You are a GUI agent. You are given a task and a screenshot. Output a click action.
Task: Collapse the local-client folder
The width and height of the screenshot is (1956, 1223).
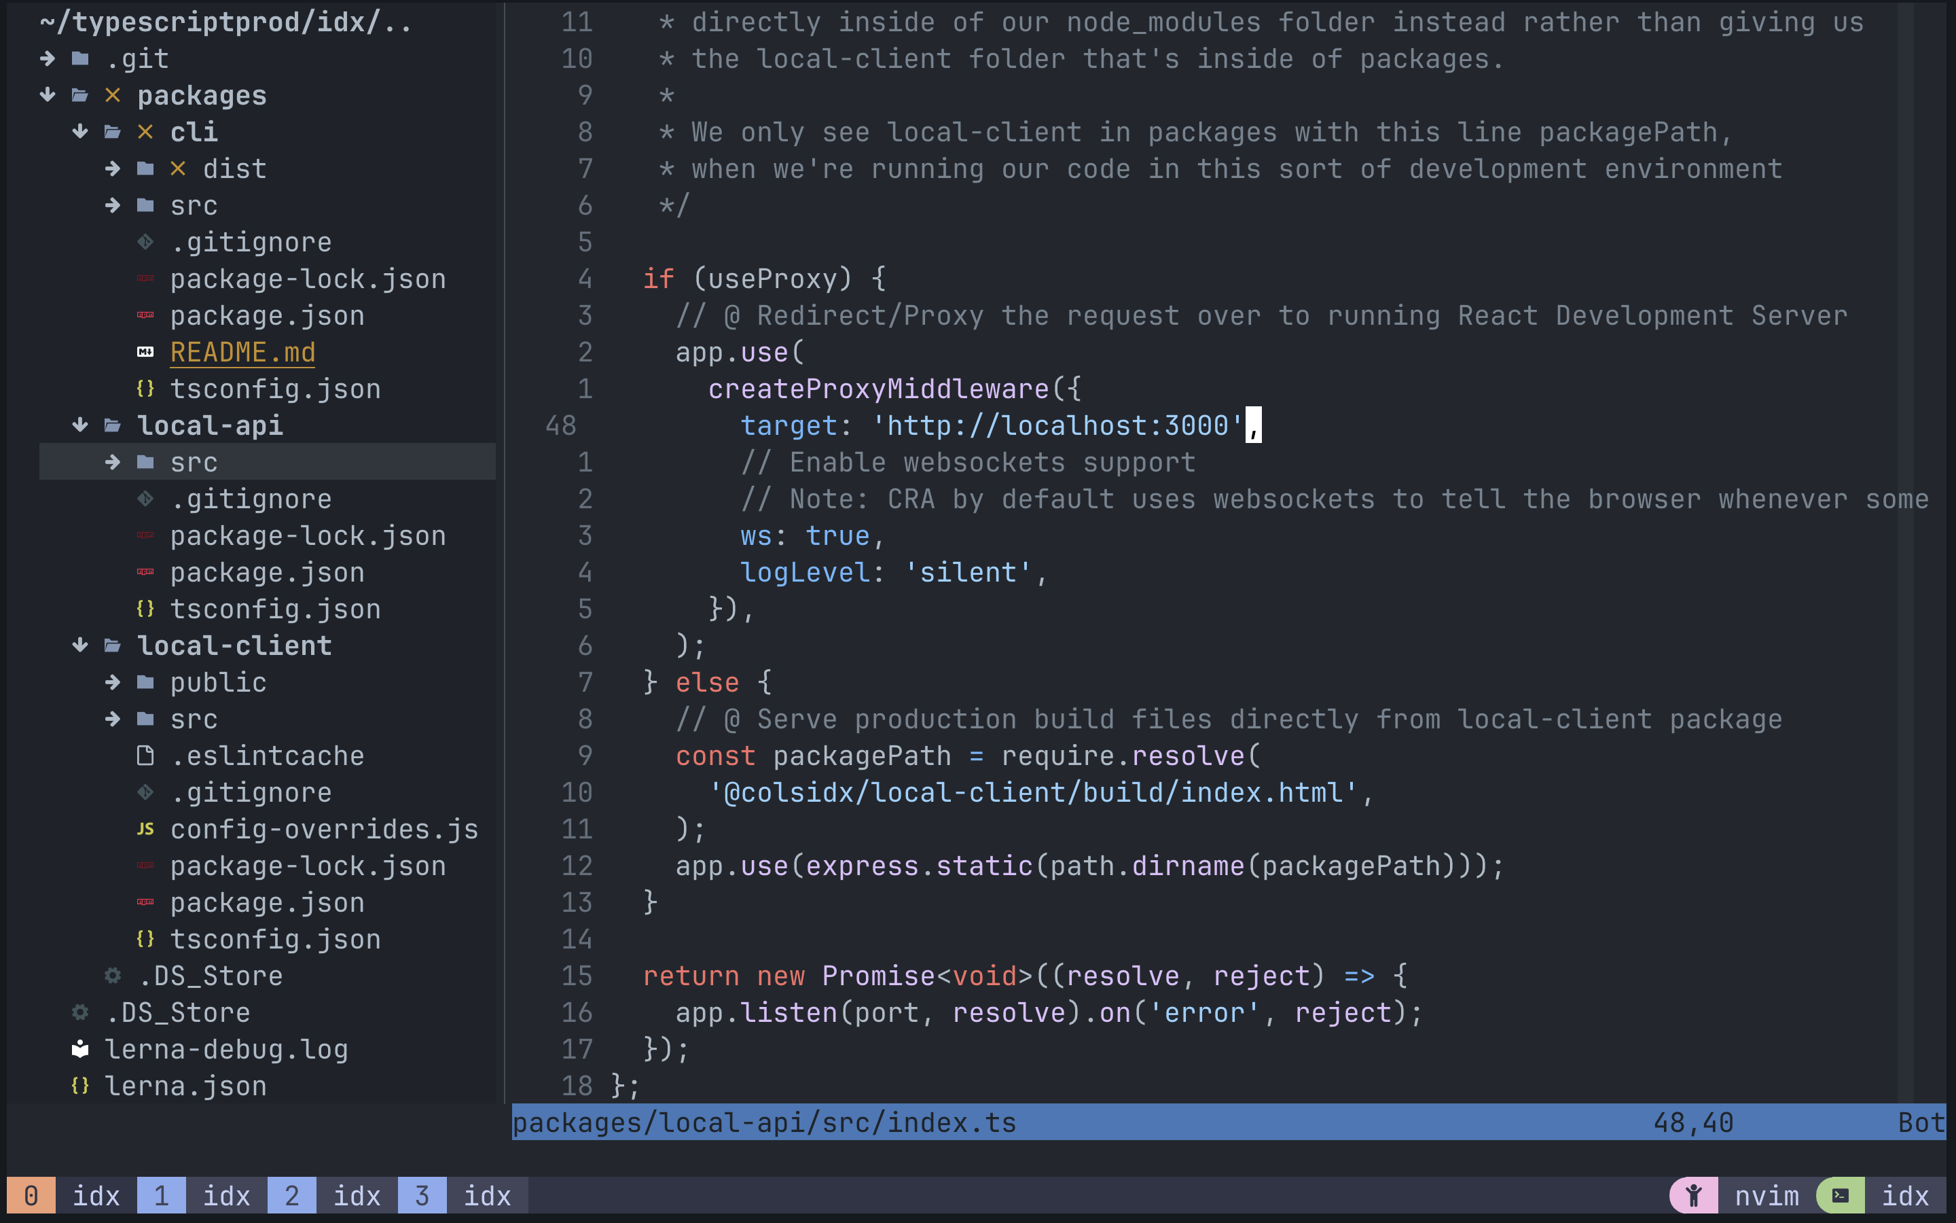tap(80, 645)
